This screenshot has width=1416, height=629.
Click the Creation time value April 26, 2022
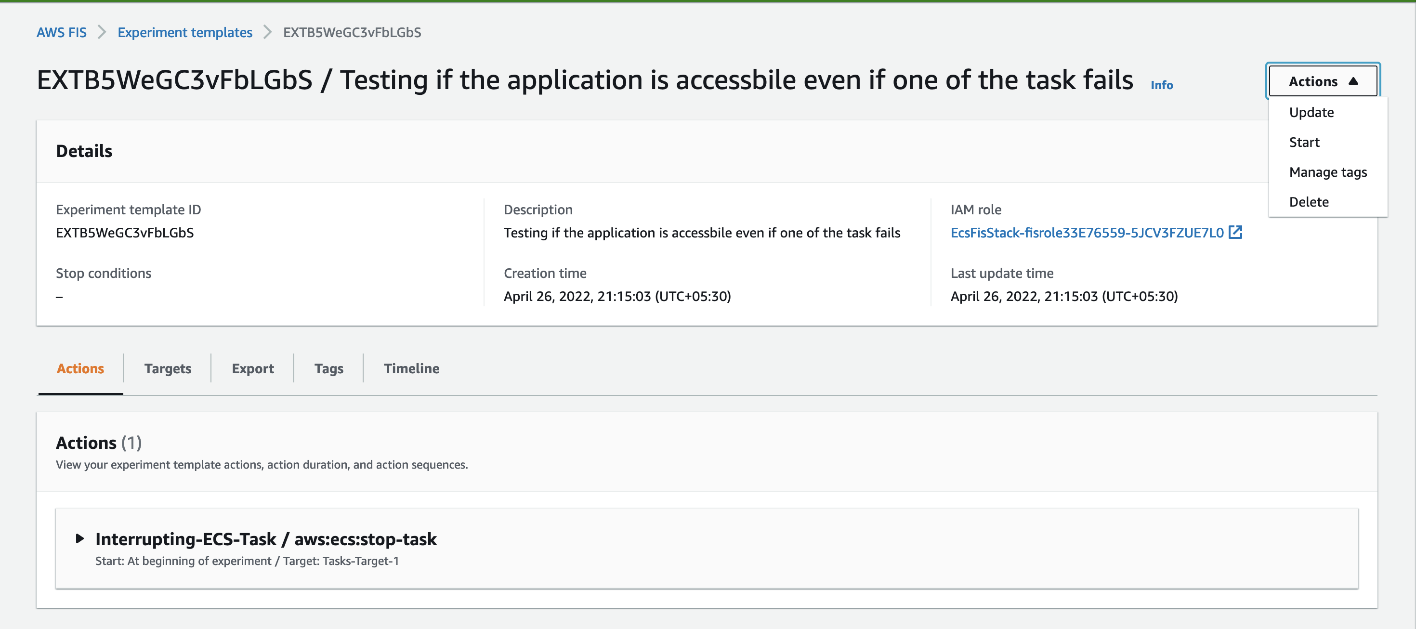click(617, 296)
